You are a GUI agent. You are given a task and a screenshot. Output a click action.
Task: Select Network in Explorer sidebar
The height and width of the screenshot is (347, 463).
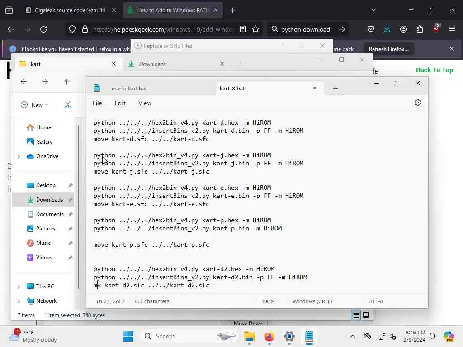[x=46, y=301]
